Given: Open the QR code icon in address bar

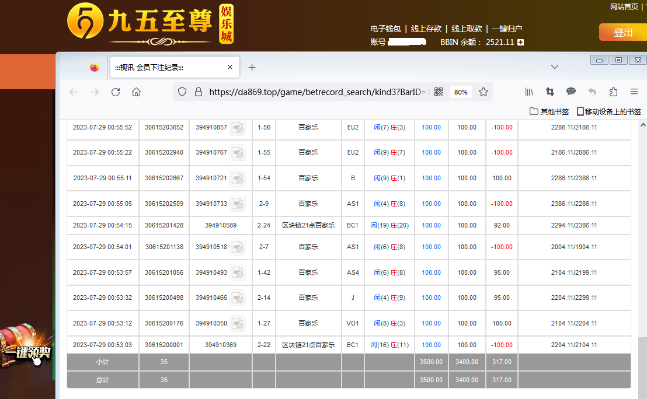Looking at the screenshot, I should (438, 92).
